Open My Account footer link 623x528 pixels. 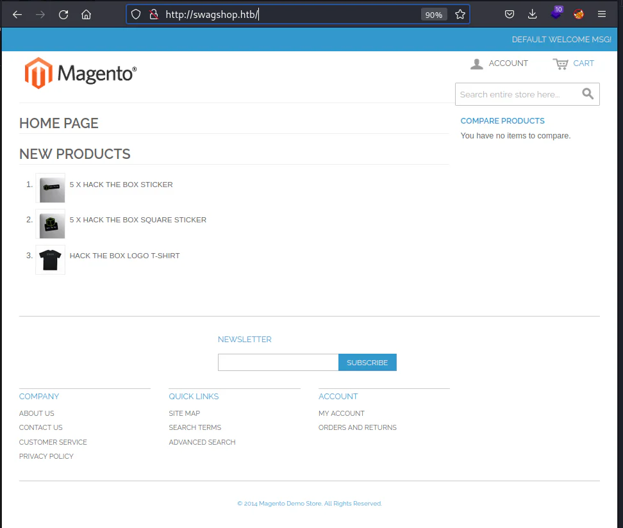341,413
